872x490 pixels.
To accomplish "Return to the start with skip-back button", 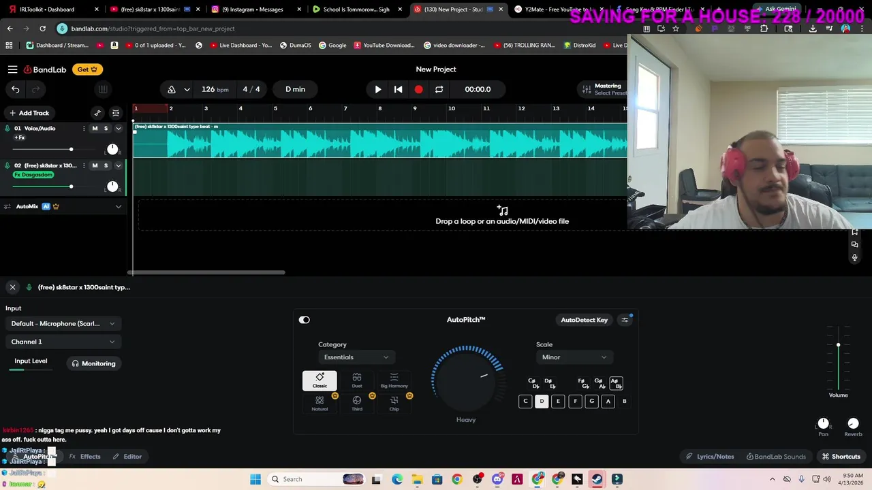I will point(399,89).
